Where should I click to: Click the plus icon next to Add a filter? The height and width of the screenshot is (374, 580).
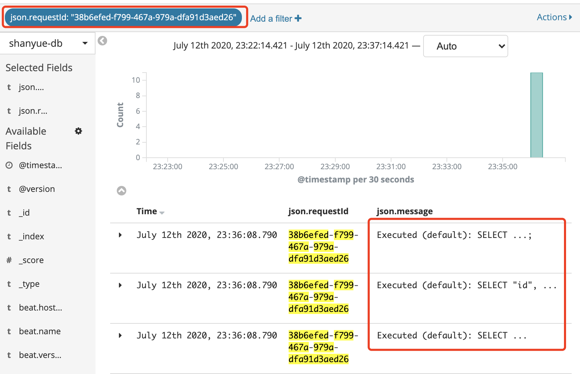point(298,18)
